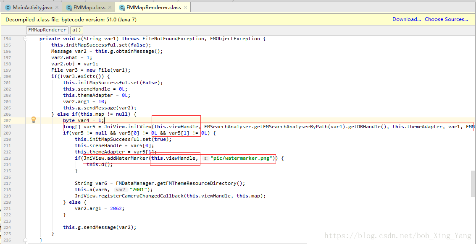The image size is (476, 244).
Task: Click on FileNotFoundException in method signature
Action: click(173, 39)
